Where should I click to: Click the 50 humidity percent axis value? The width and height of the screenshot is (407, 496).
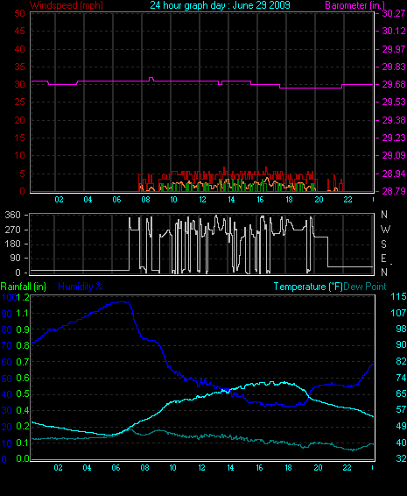click(x=7, y=379)
